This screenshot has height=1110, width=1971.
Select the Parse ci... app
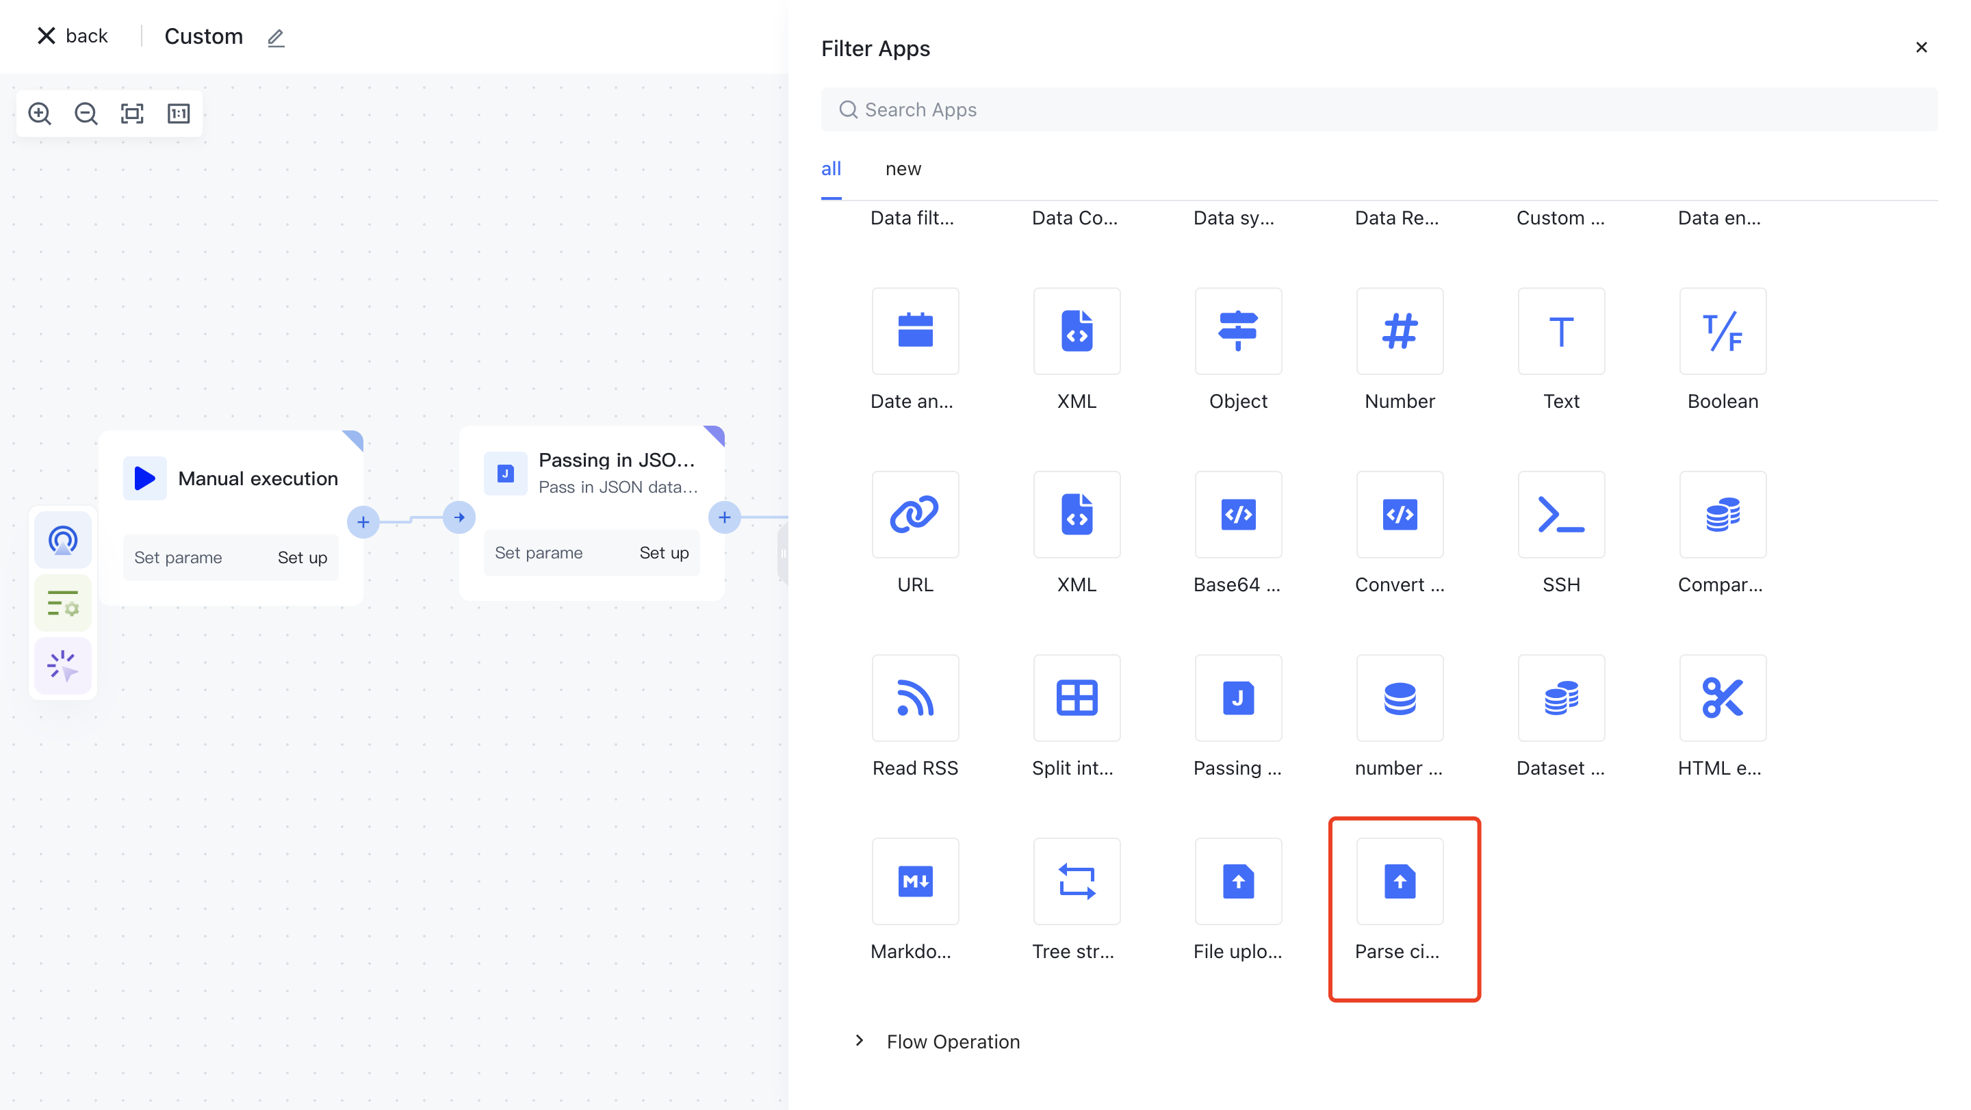[x=1400, y=881]
